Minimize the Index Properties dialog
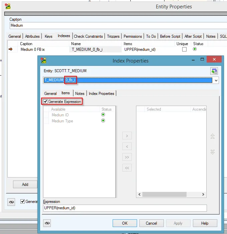Viewport: 227px width, 234px height. coord(193,60)
